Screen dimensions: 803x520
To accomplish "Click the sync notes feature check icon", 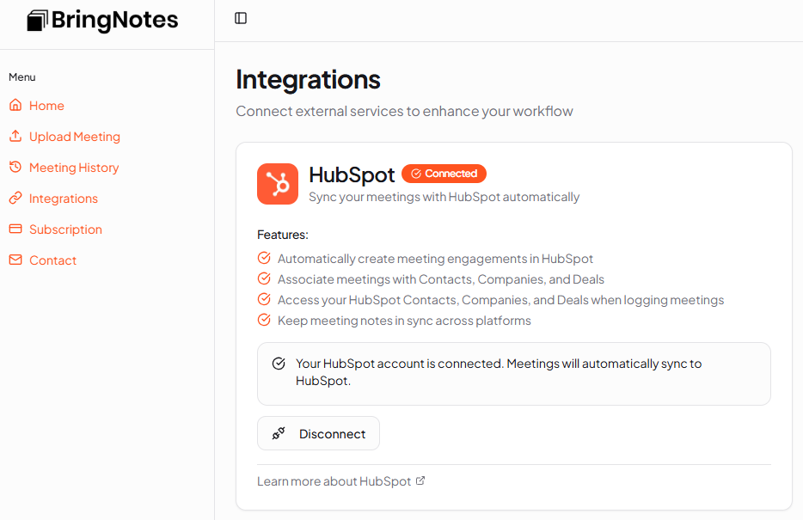I will (x=264, y=320).
